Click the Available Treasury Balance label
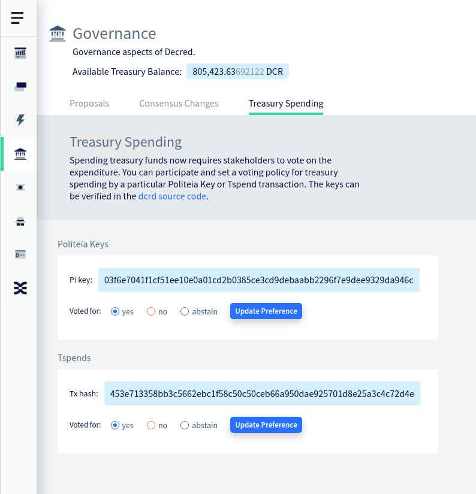The image size is (476, 494). 127,72
